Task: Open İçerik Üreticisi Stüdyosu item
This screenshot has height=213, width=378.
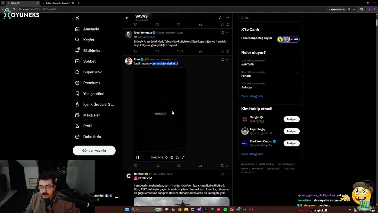Action: pyautogui.click(x=94, y=104)
